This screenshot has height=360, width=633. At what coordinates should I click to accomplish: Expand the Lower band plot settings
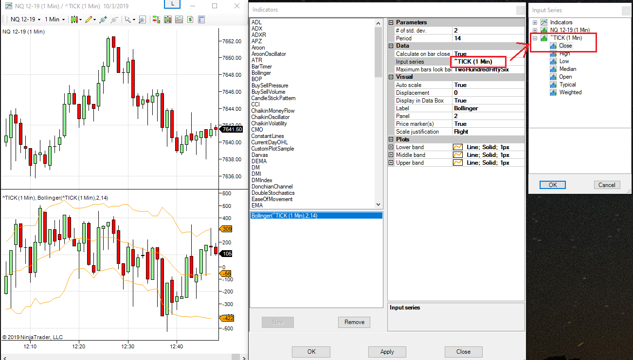click(391, 147)
